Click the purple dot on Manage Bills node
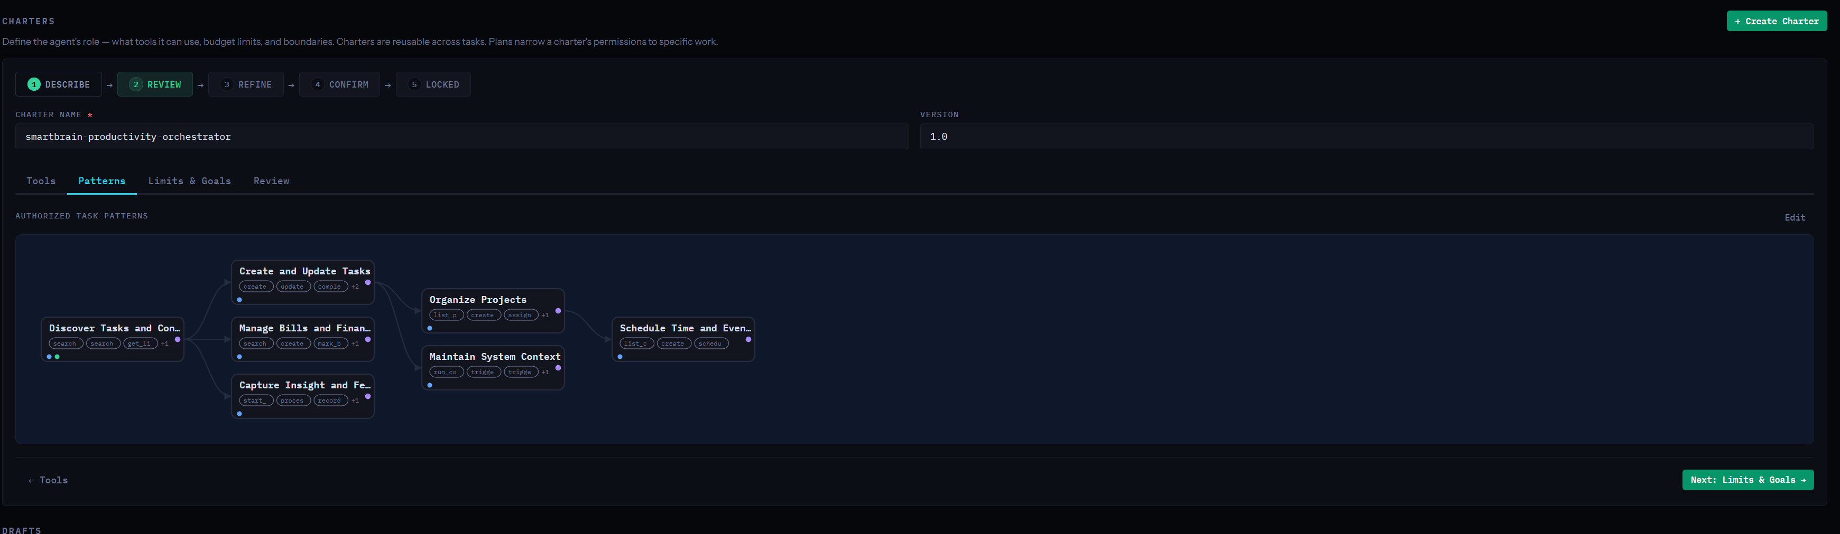 (368, 339)
